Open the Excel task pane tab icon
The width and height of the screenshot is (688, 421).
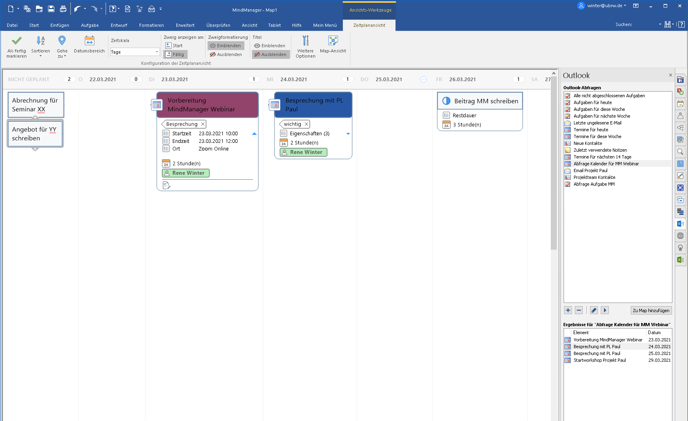pyautogui.click(x=680, y=260)
